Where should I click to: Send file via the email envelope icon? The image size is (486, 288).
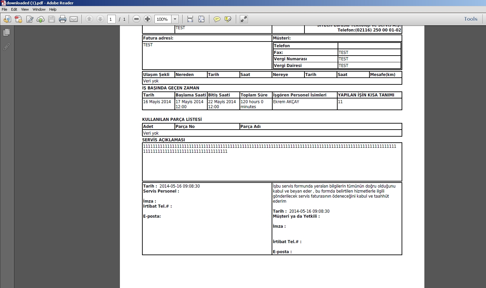click(x=74, y=19)
